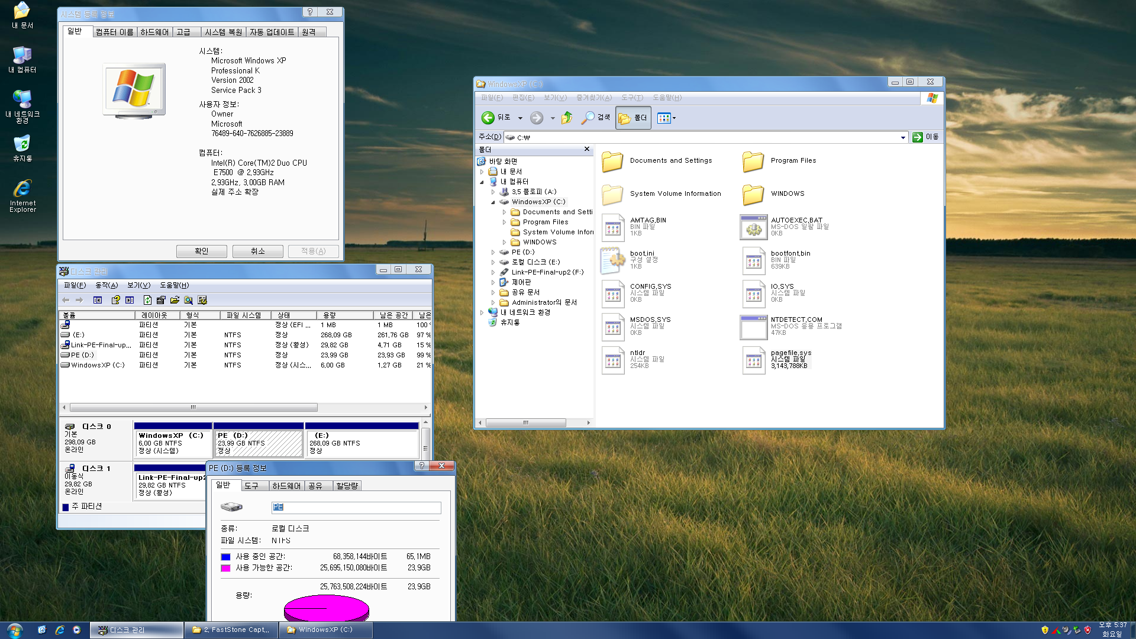The image size is (1136, 639).
Task: Open 할당량 tab in PE (D:) properties
Action: pos(347,486)
